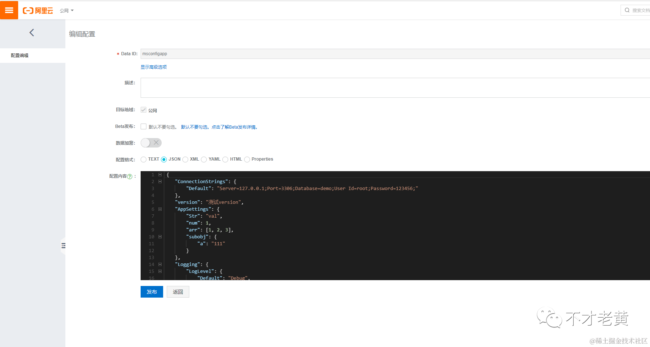Click the "arr": [1, 2, 3] line
Viewport: 650px width, 347px height.
[x=210, y=230]
